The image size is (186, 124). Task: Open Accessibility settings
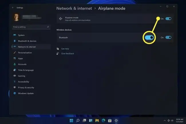(31, 82)
